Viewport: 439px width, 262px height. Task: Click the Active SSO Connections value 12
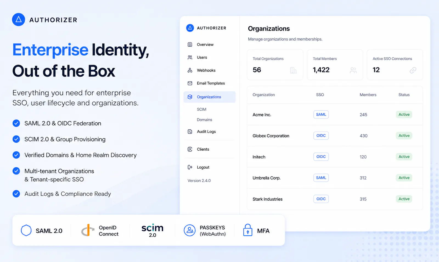376,70
